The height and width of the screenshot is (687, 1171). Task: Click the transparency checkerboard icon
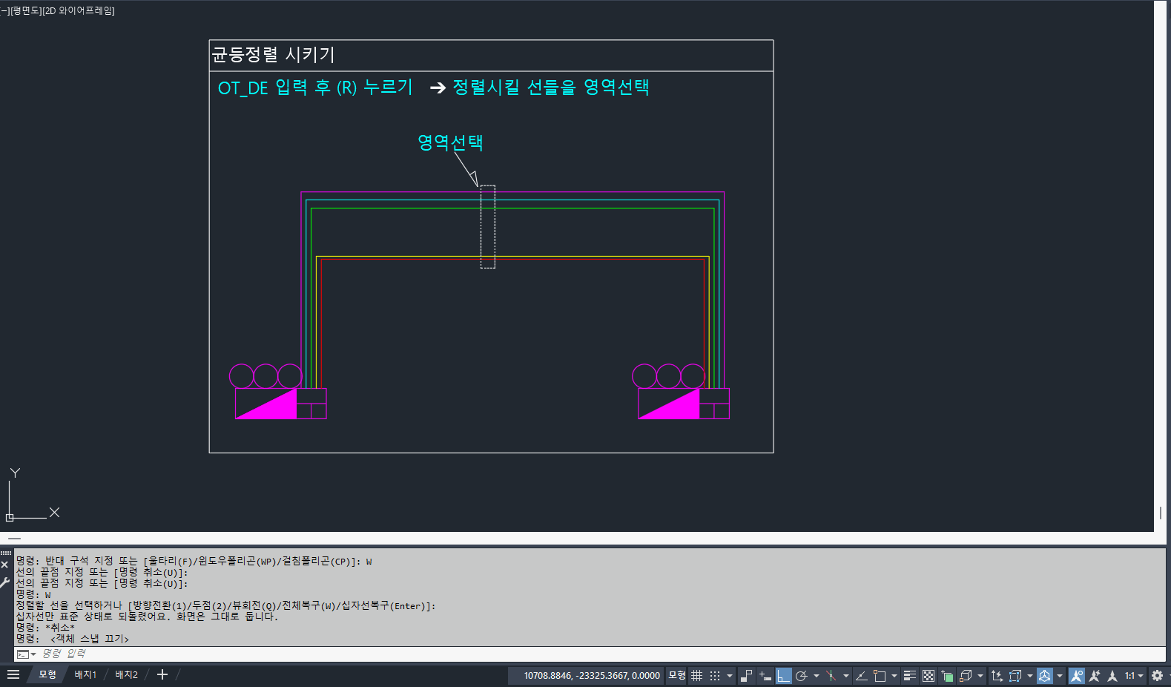click(928, 676)
